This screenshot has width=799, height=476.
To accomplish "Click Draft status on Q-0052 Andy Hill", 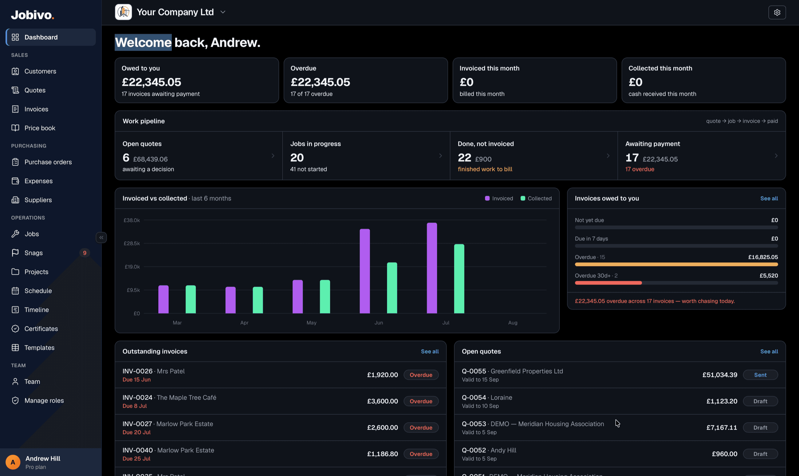I will (760, 454).
